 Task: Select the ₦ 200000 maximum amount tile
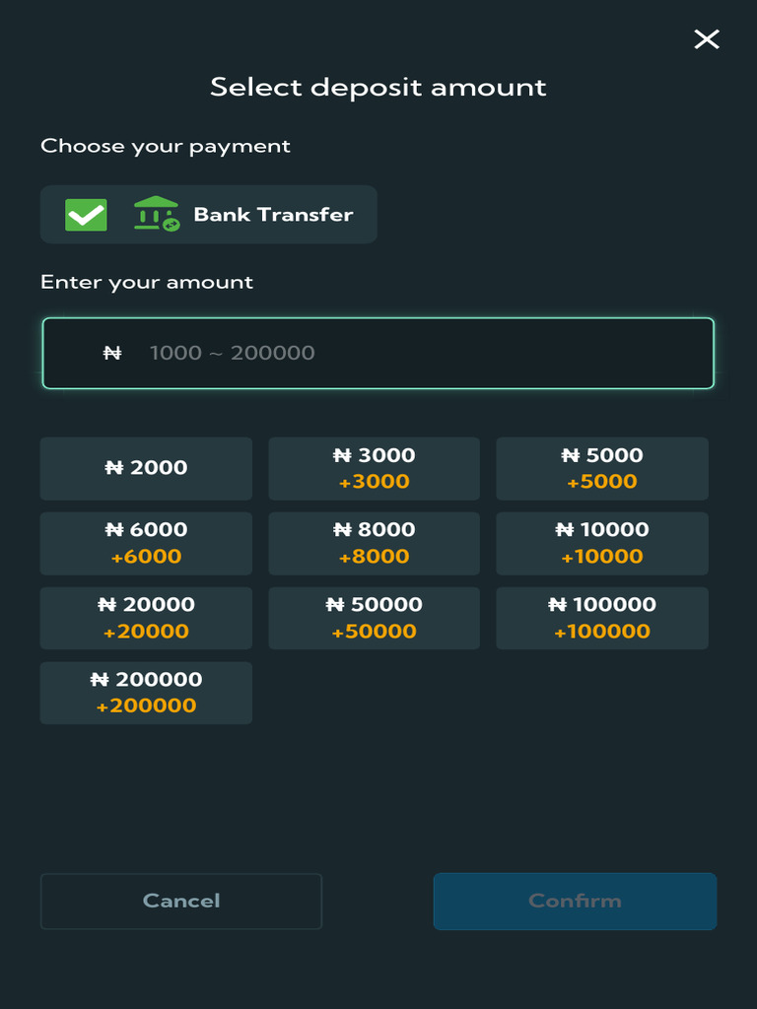tap(146, 693)
